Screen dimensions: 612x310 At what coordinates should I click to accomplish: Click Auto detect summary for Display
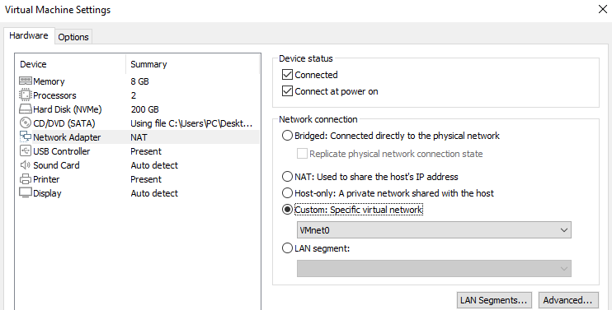pyautogui.click(x=154, y=193)
